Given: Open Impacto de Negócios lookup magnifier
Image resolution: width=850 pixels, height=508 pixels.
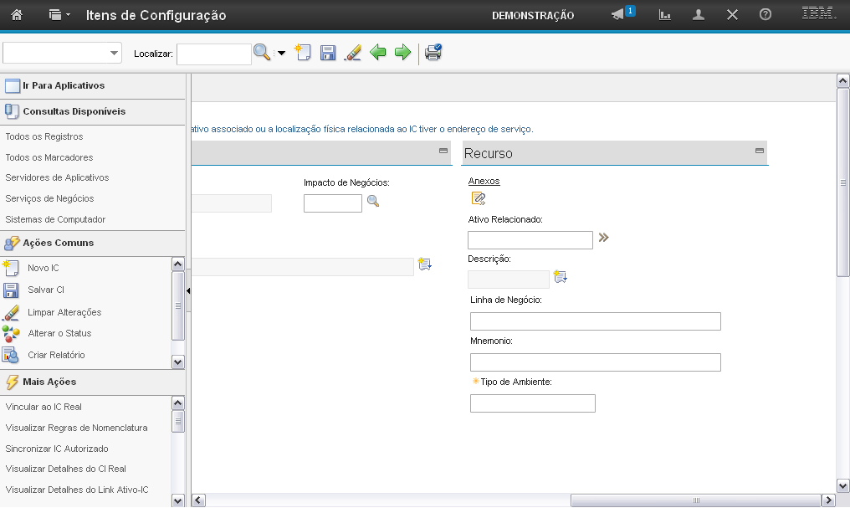Looking at the screenshot, I should click(x=373, y=202).
